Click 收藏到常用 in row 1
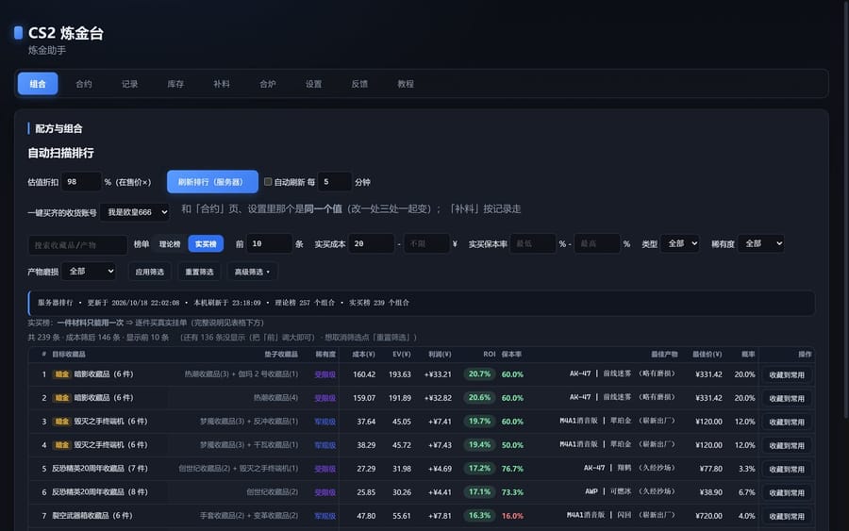849x531 pixels. [x=787, y=374]
